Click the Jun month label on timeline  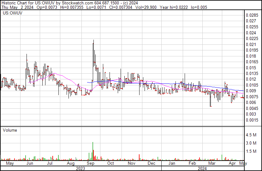[x=30, y=164]
